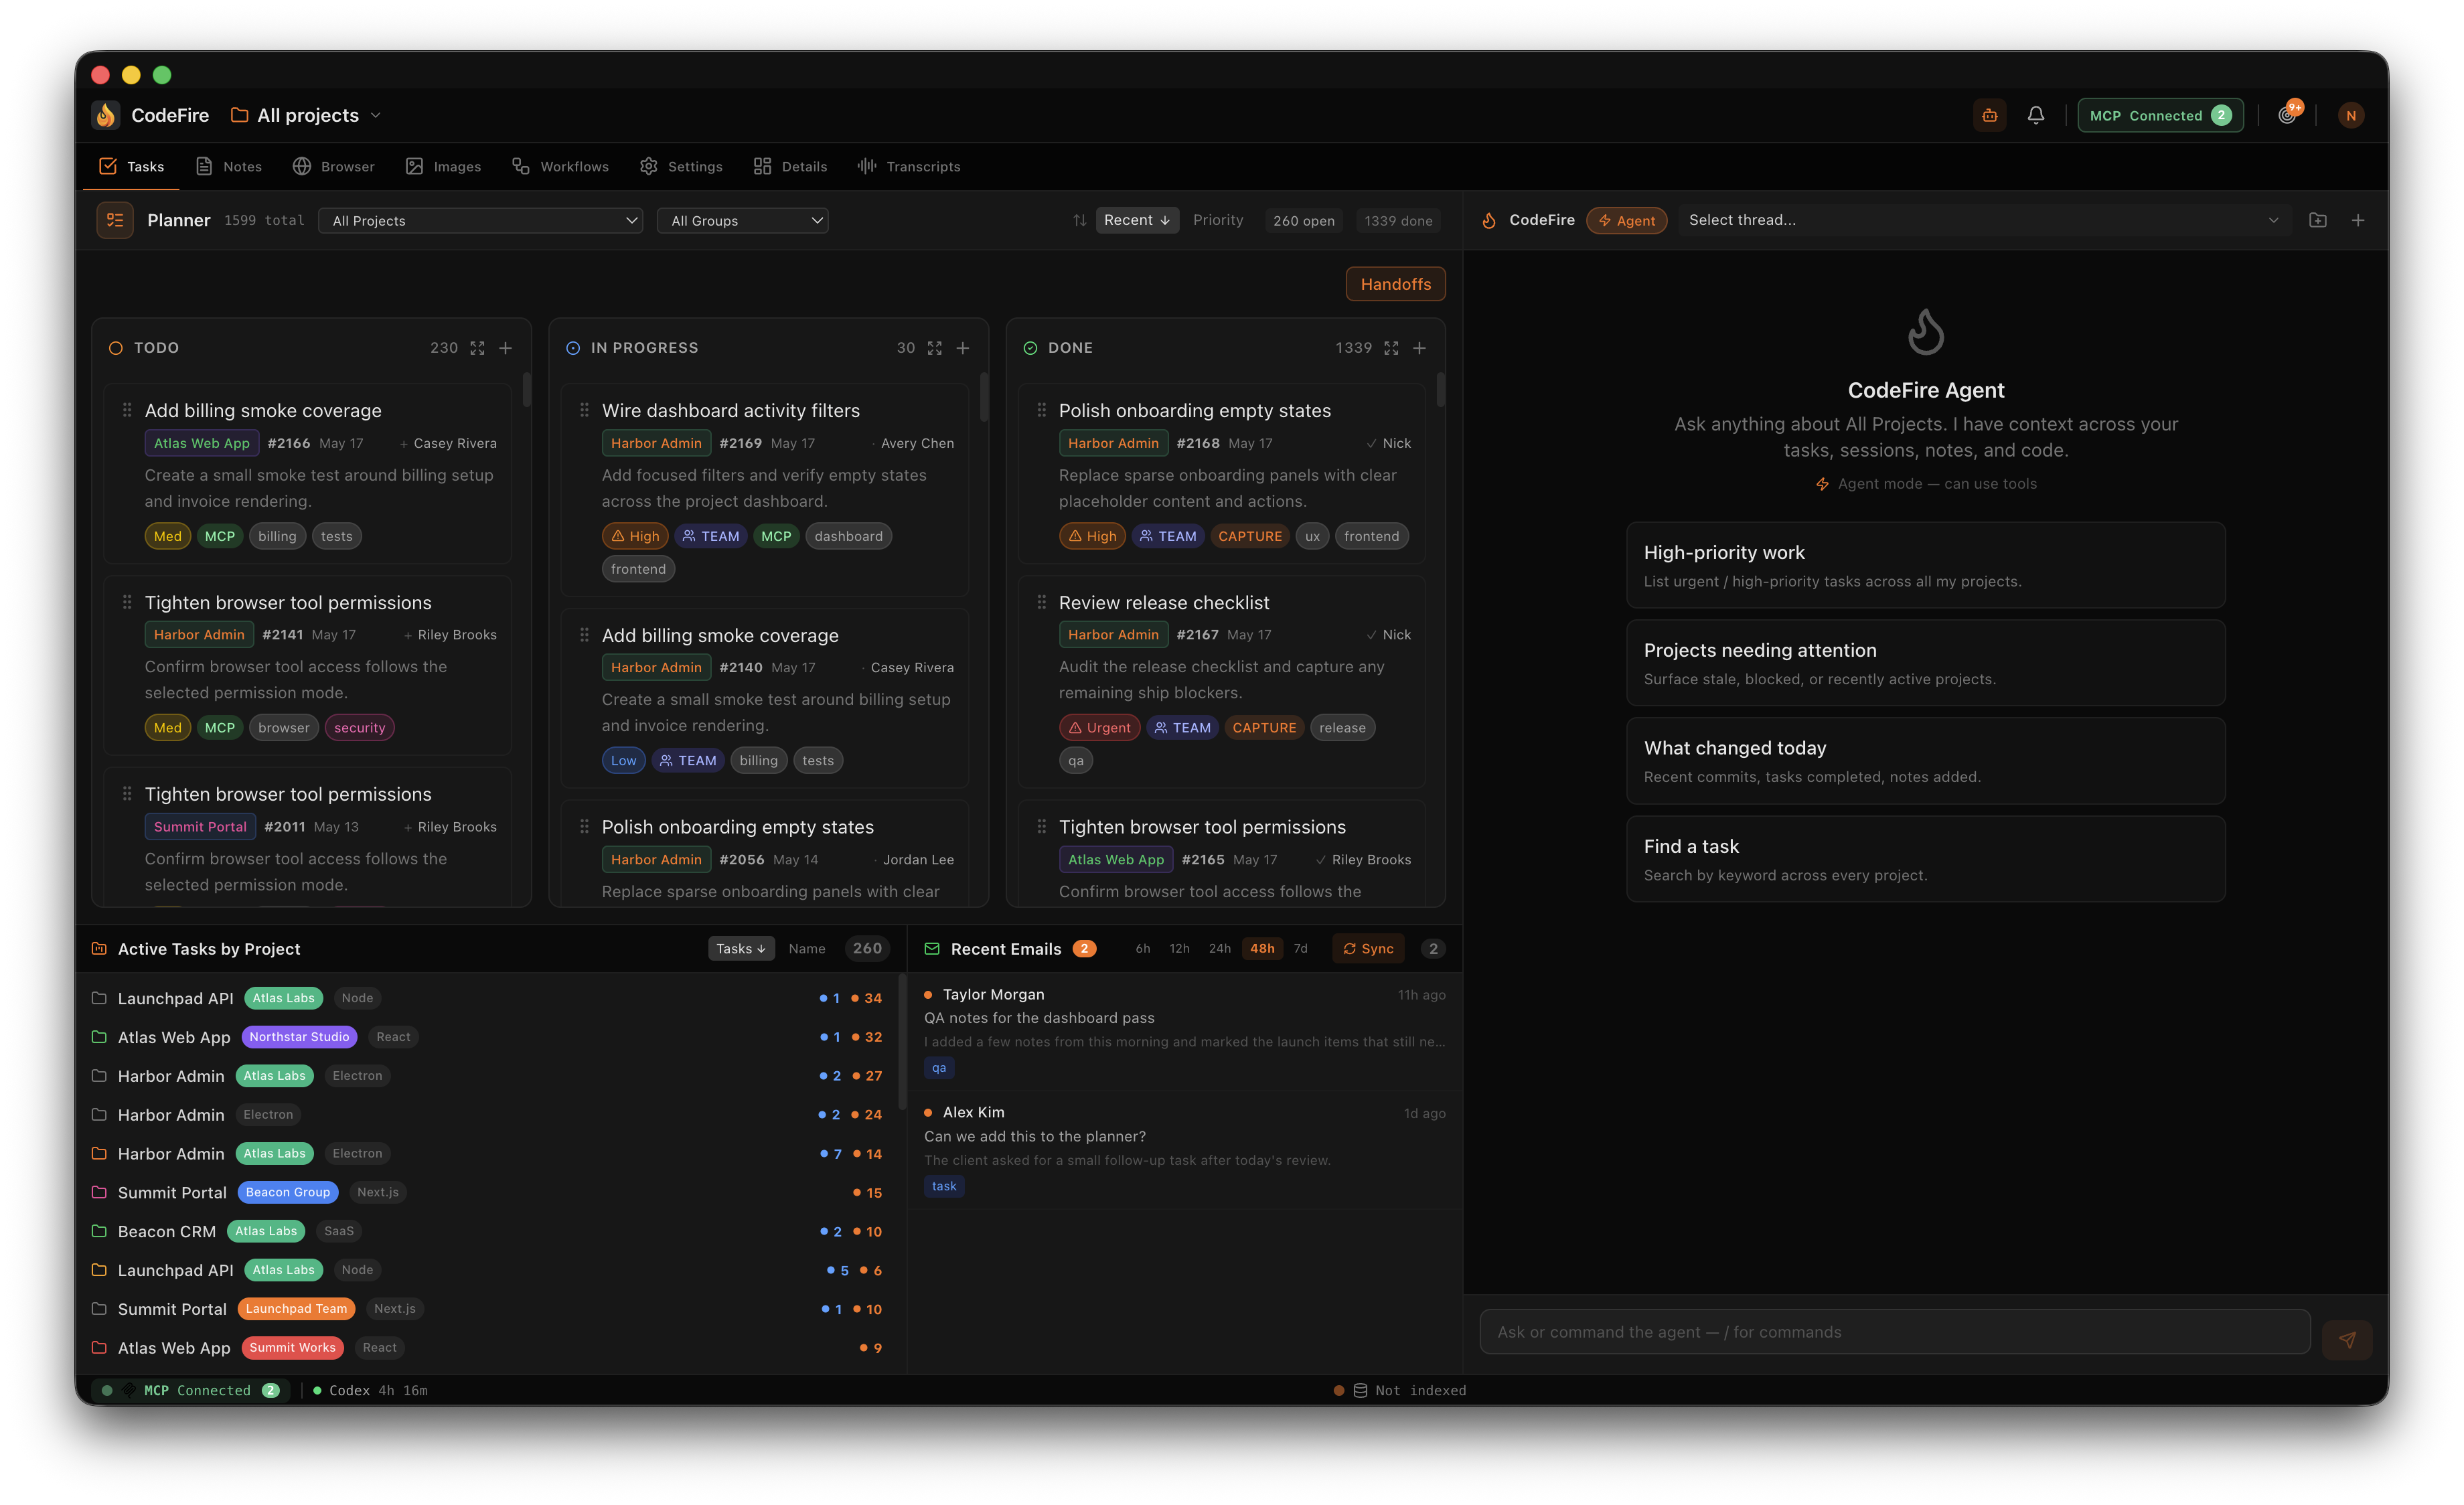Click the new folder icon in agent panel

[x=2317, y=220]
